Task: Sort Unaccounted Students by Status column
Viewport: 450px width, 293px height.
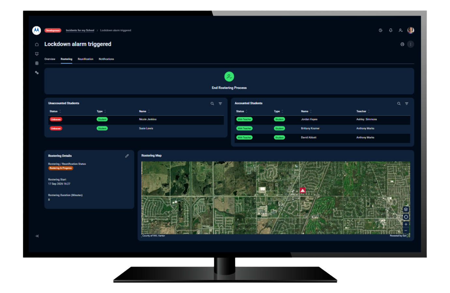Action: coord(55,111)
